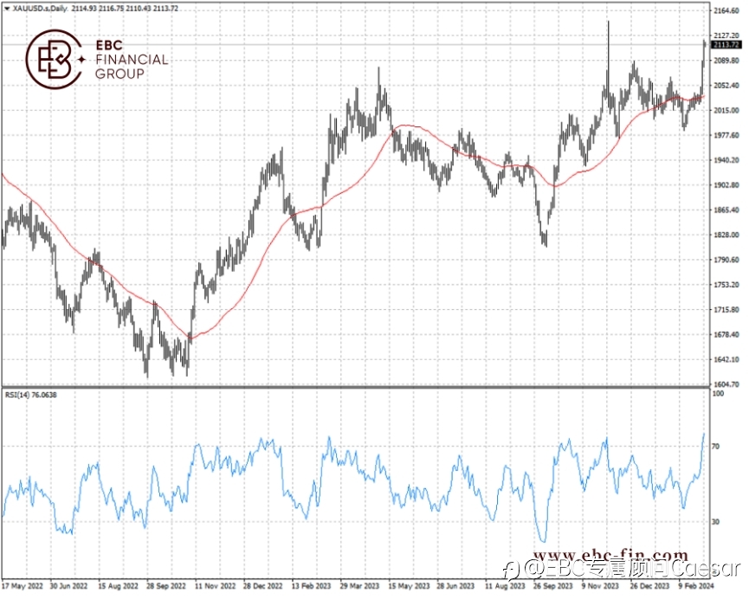Click the www.ebc-fin.com watermark link
The image size is (749, 606).
point(610,555)
